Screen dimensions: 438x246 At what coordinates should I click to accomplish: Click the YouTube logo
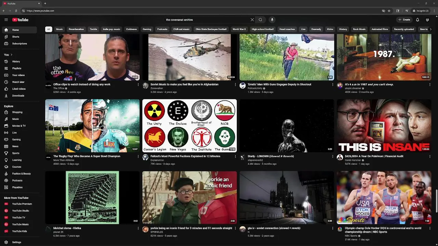coord(20,20)
